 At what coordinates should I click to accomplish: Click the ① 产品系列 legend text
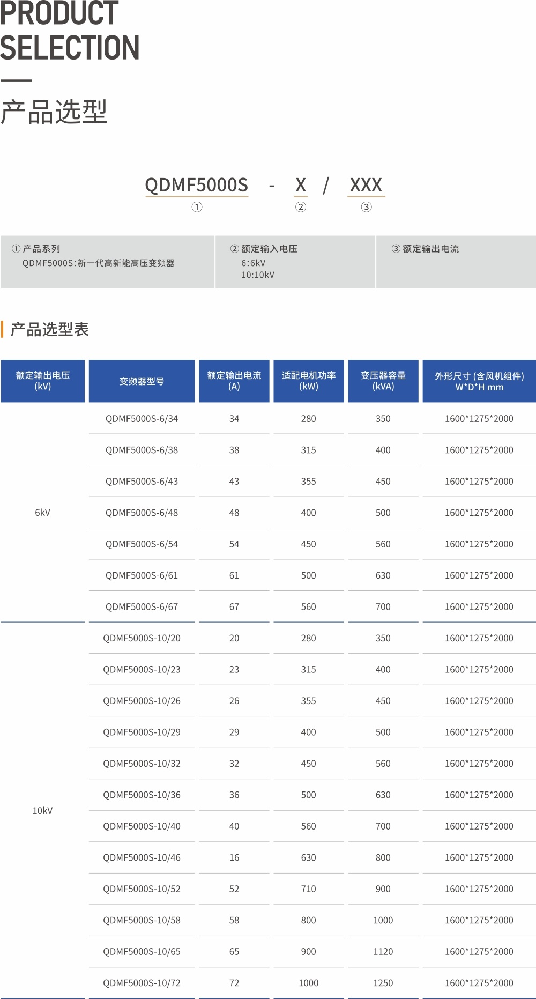pyautogui.click(x=36, y=249)
